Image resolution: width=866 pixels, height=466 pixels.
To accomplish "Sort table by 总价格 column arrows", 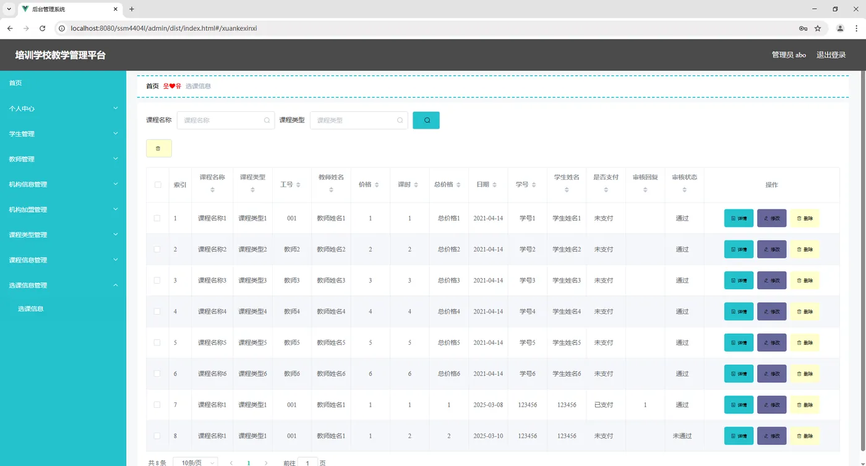I will point(459,185).
